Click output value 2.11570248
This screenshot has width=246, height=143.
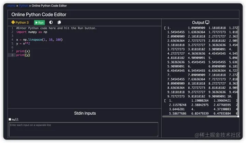click(x=178, y=105)
